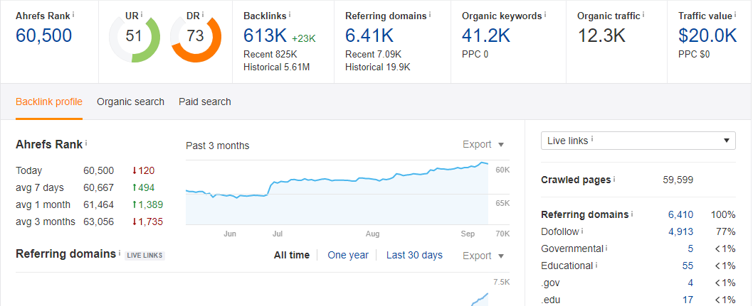Select All time range

coord(292,256)
